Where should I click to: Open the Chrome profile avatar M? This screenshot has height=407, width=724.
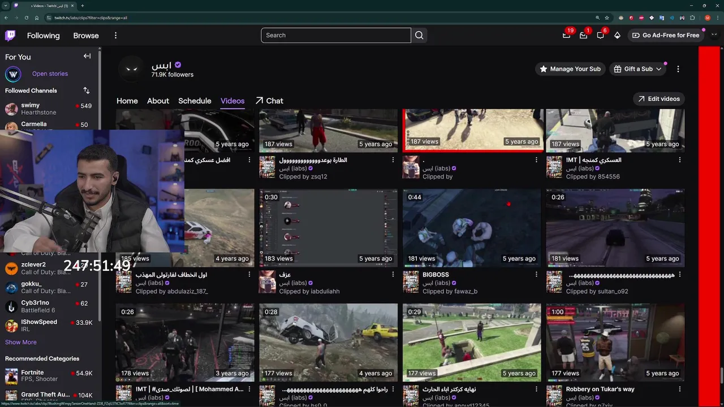coord(708,18)
